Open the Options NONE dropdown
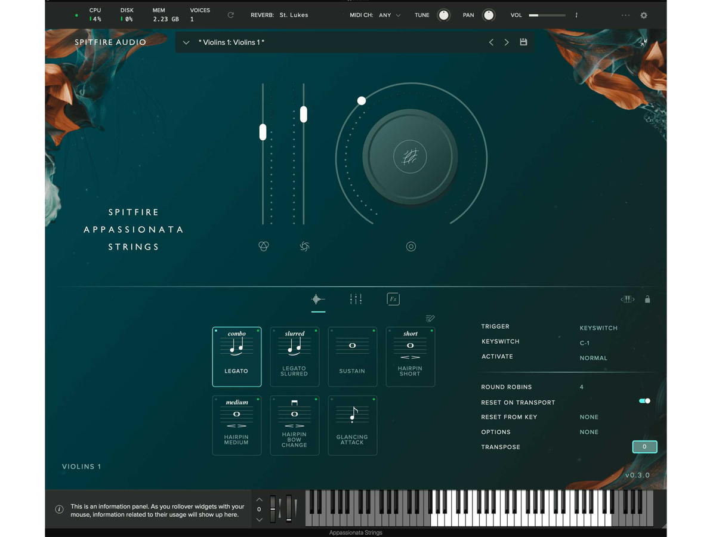 click(589, 432)
